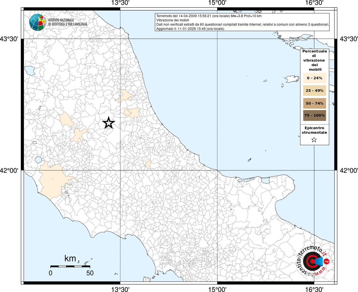Image resolution: width=358 pixels, height=292 pixels.
Task: Select the 50 - 74% legend swatch
Action: (x=314, y=103)
